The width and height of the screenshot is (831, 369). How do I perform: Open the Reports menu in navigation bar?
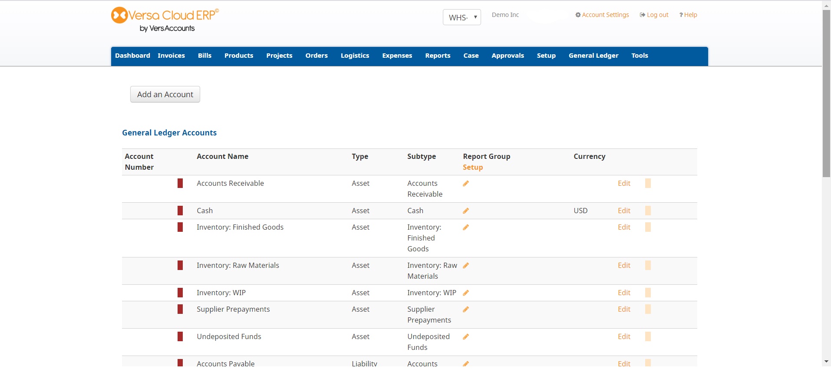(x=437, y=56)
